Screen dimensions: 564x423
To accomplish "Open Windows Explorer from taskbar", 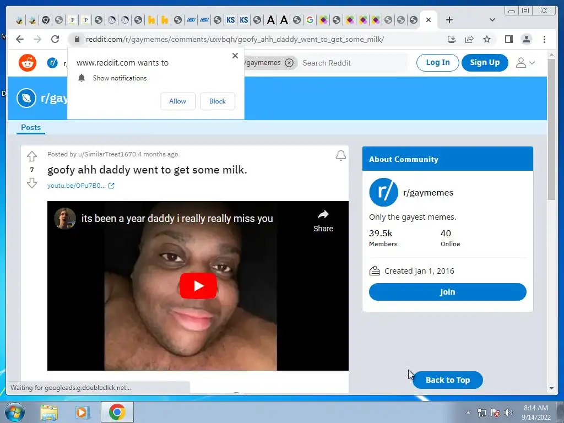I will (x=49, y=412).
